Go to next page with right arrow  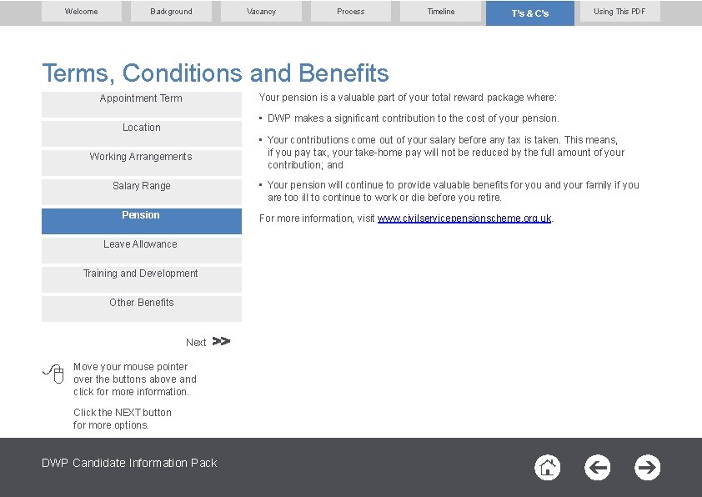pos(647,468)
